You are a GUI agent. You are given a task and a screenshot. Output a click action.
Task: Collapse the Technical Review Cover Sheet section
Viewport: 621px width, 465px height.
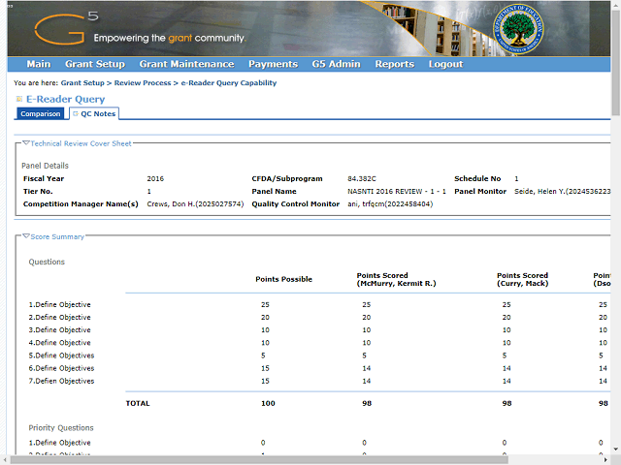pyautogui.click(x=26, y=142)
